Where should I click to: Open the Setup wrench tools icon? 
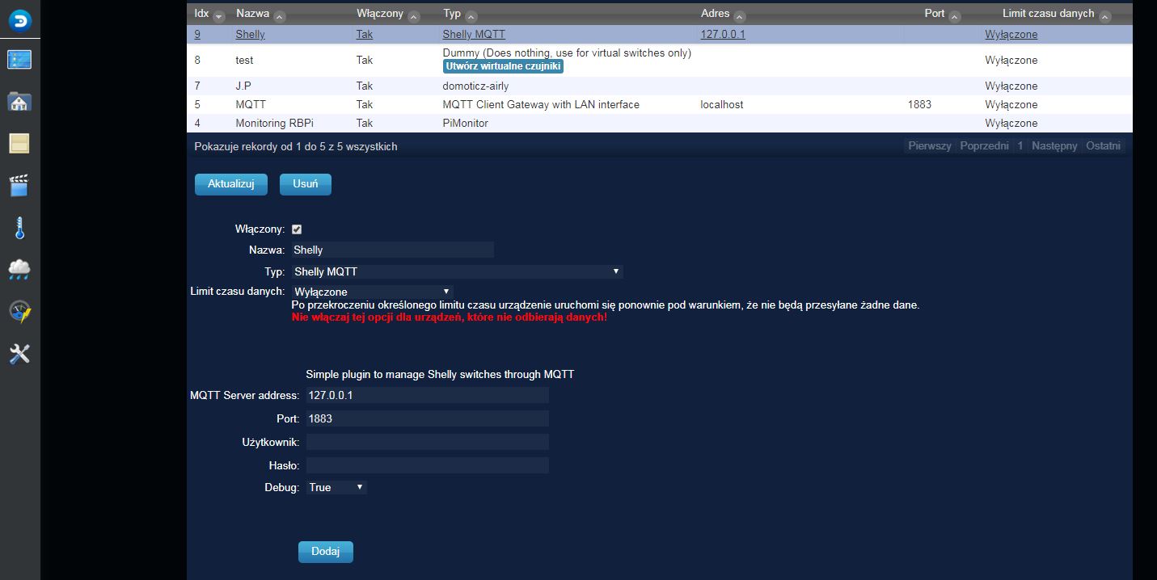point(19,354)
